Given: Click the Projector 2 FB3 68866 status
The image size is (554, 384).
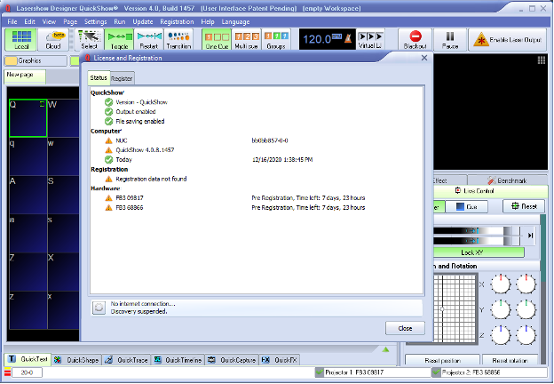Looking at the screenshot, I should click(x=489, y=372).
